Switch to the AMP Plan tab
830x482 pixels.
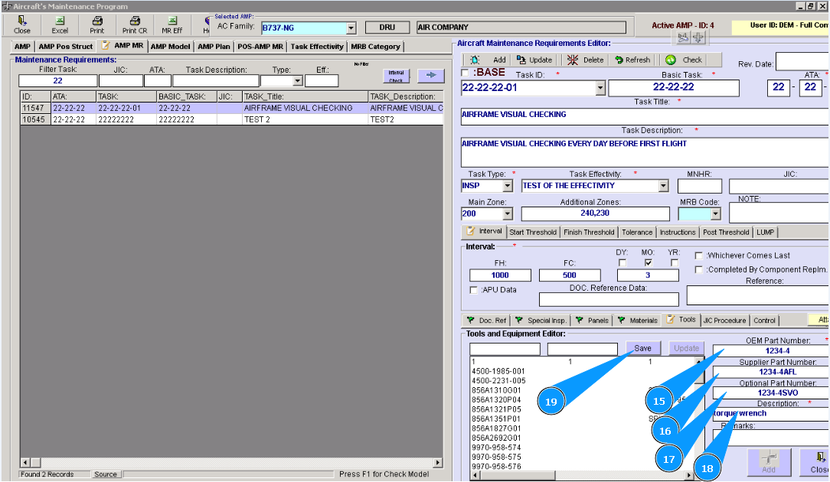213,47
